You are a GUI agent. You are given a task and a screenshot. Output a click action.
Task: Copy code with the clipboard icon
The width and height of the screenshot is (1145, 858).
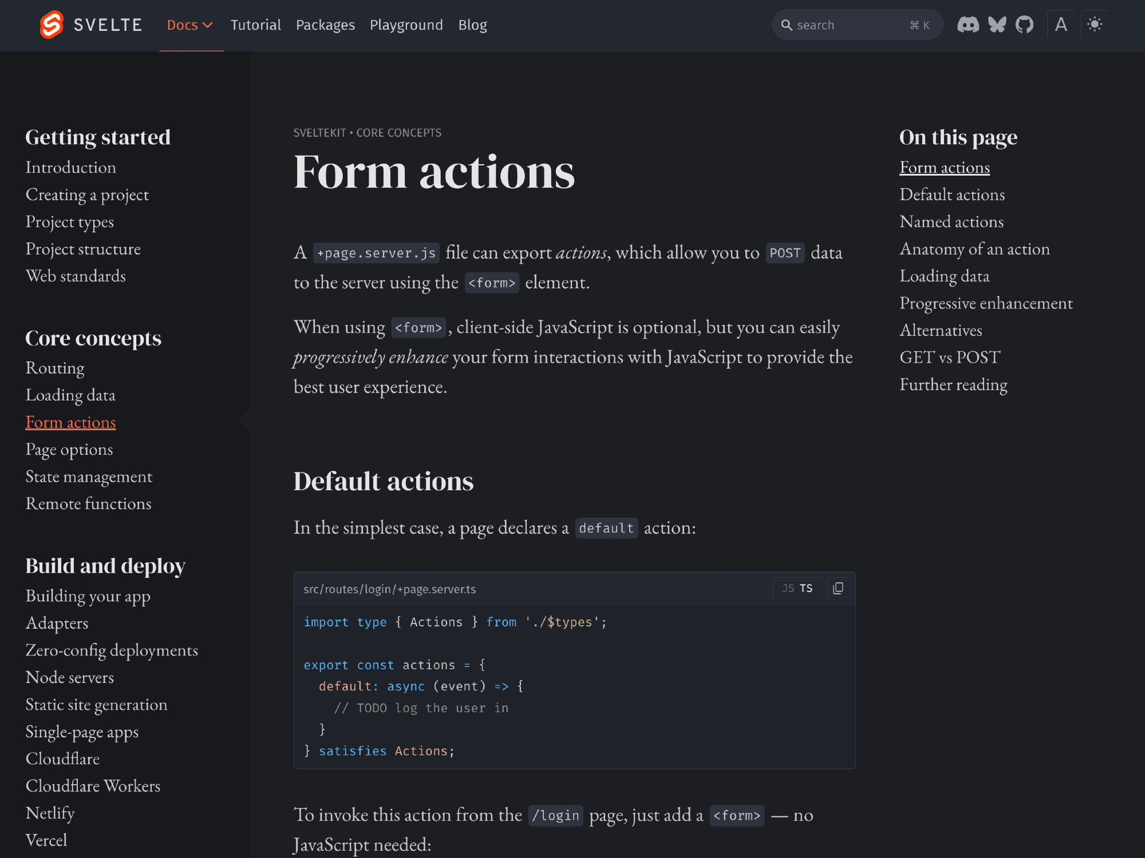point(838,588)
